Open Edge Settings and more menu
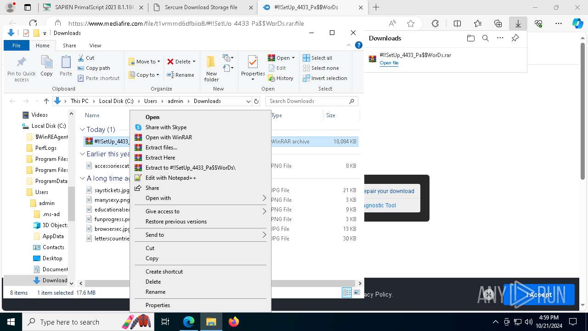 [x=558, y=23]
